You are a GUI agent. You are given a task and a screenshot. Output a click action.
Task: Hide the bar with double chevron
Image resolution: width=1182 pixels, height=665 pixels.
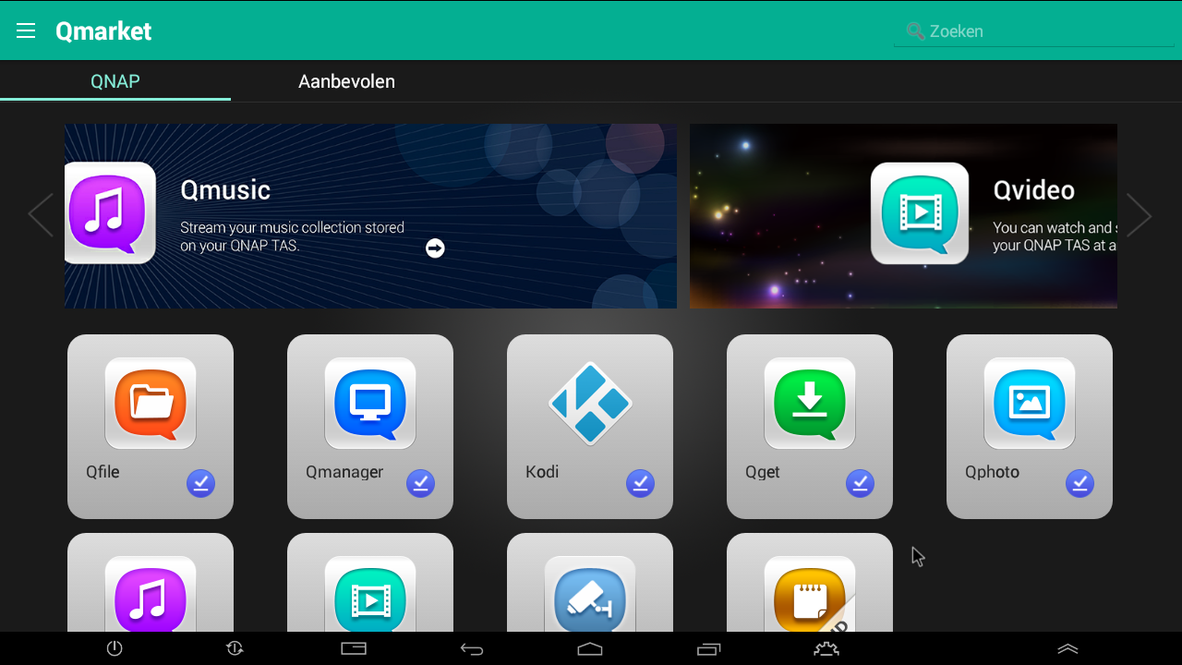coord(1067,648)
